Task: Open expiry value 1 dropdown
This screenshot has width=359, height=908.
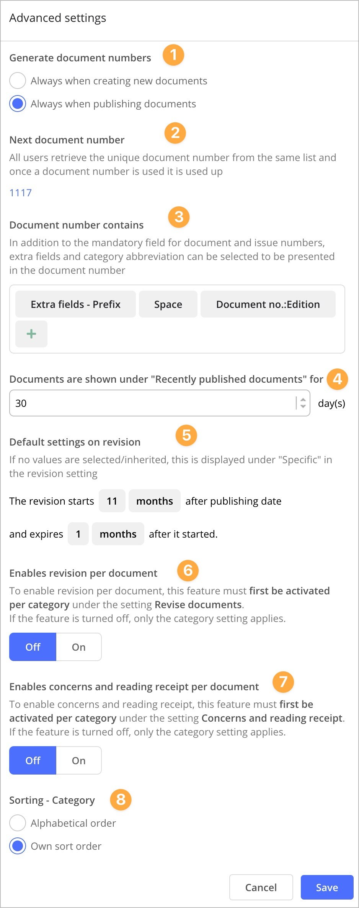Action: tap(78, 534)
